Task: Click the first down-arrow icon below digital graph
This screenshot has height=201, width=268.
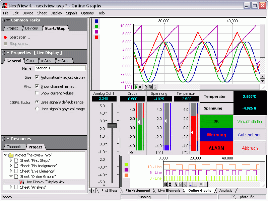Action: (x=165, y=184)
